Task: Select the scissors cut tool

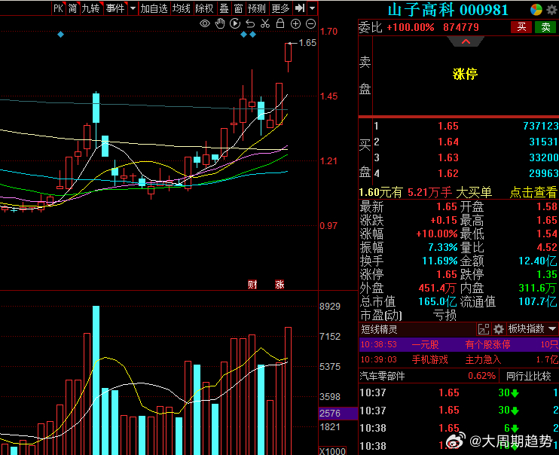Action: pos(265,24)
